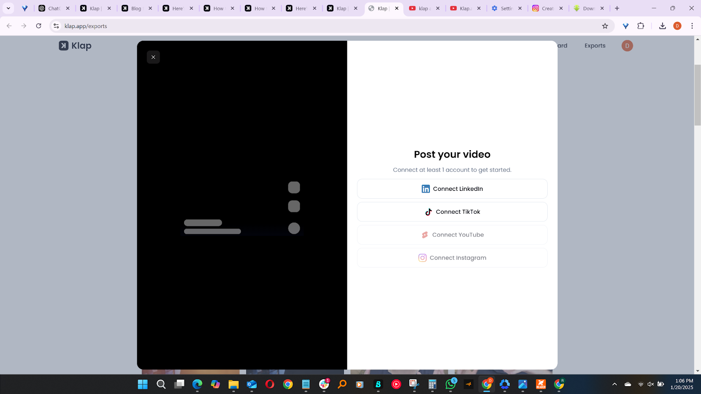
Task: Click the Connect LinkedIn button
Action: pyautogui.click(x=452, y=189)
